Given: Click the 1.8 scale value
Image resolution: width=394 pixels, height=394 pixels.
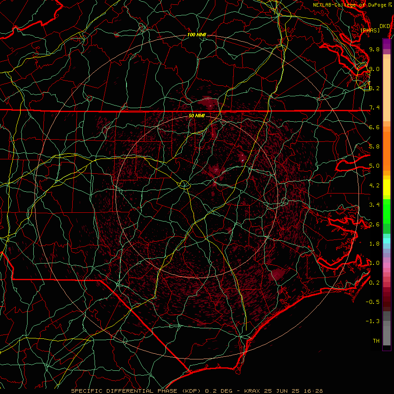Looking at the screenshot, I should pos(374,244).
